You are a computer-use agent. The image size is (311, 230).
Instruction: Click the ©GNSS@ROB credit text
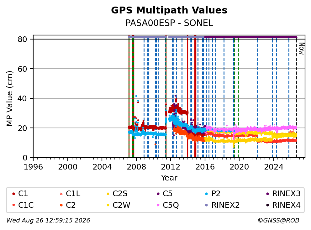(278, 221)
